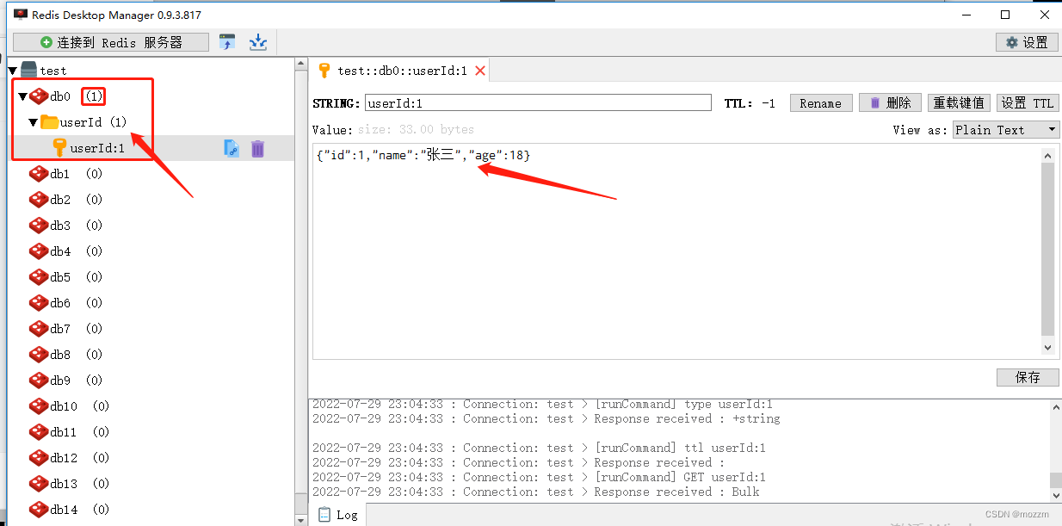The height and width of the screenshot is (526, 1062).
Task: Click the log line 'ttl userId:1'
Action: coord(539,448)
